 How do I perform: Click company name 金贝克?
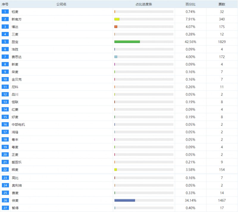pyautogui.click(x=17, y=79)
